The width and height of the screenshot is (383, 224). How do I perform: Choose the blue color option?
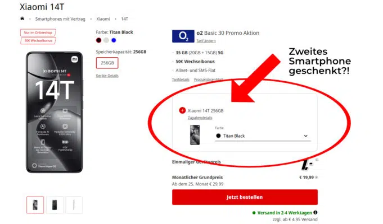pos(114,40)
